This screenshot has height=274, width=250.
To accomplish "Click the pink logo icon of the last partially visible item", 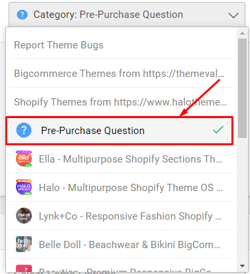I will click(x=24, y=268).
